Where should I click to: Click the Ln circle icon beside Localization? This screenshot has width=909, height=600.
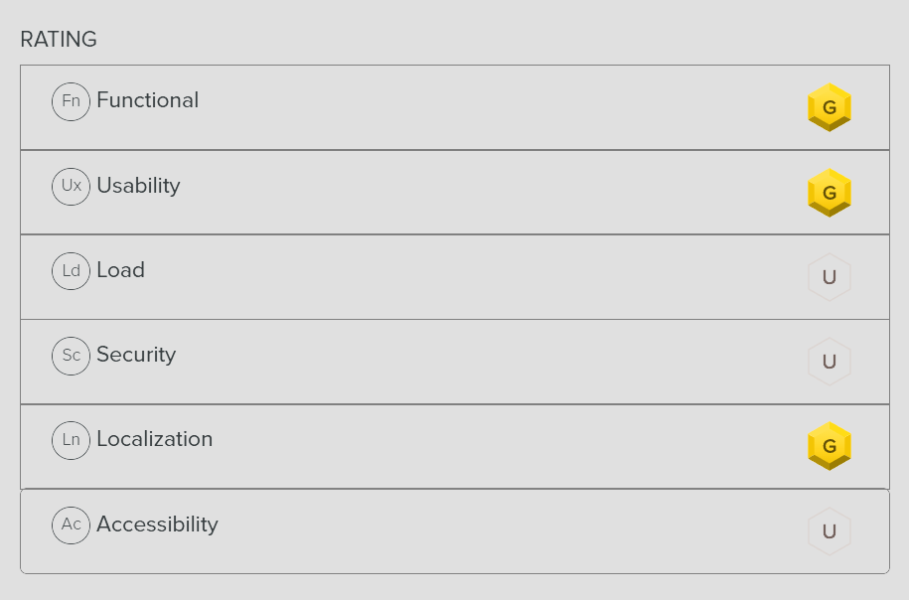pos(71,440)
